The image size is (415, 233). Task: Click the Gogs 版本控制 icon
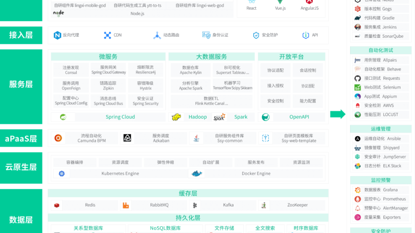[x=357, y=9]
